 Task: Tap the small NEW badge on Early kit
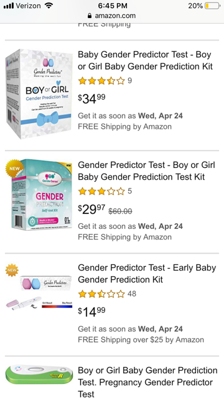[12, 271]
